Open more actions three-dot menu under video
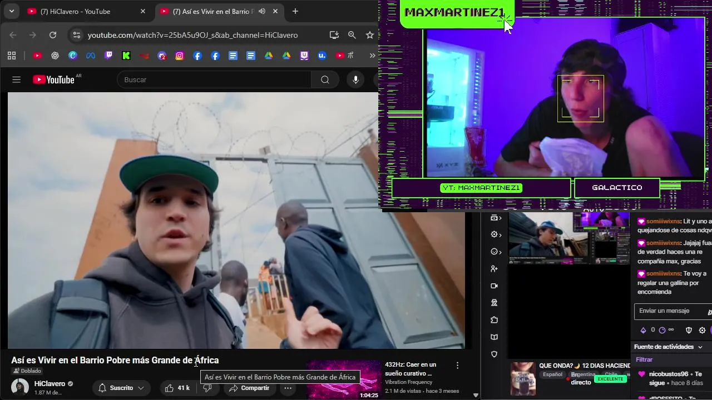Viewport: 712px width, 400px height. (288, 388)
